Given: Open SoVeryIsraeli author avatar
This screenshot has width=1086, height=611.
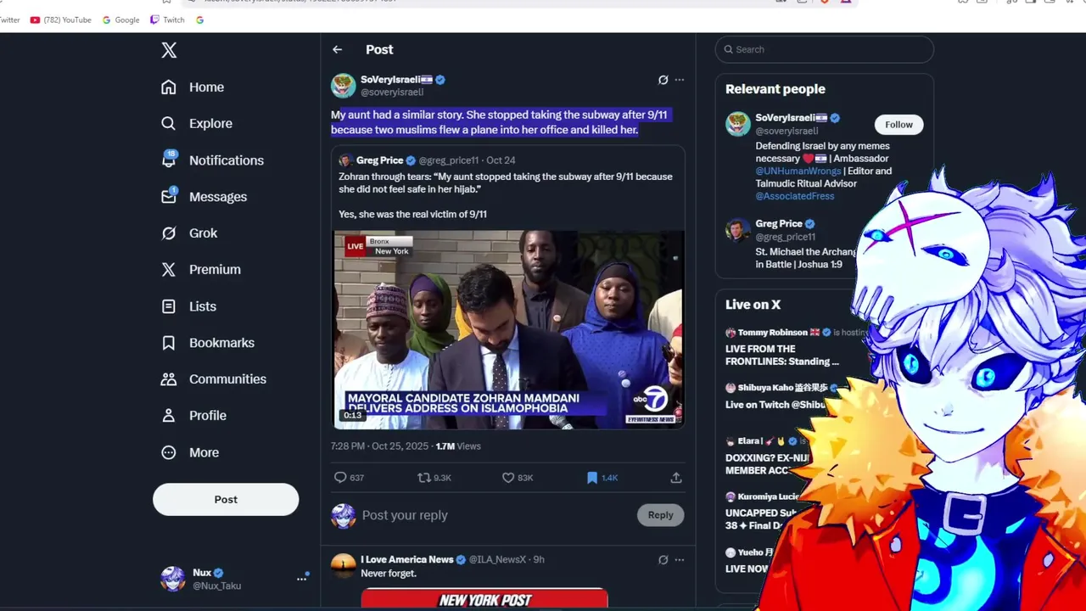Looking at the screenshot, I should pyautogui.click(x=344, y=86).
